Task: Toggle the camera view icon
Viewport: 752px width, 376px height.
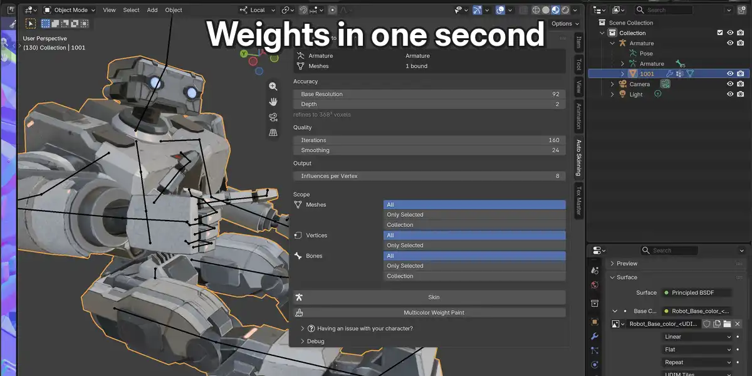Action: tap(273, 117)
